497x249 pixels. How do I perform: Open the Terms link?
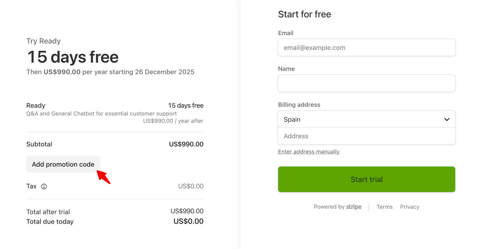tap(384, 207)
